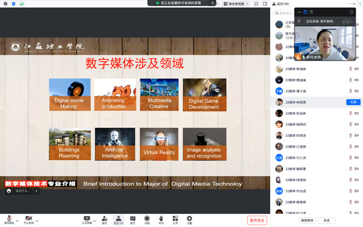Open the speaker view dropdown
The width and height of the screenshot is (363, 227).
click(x=236, y=4)
